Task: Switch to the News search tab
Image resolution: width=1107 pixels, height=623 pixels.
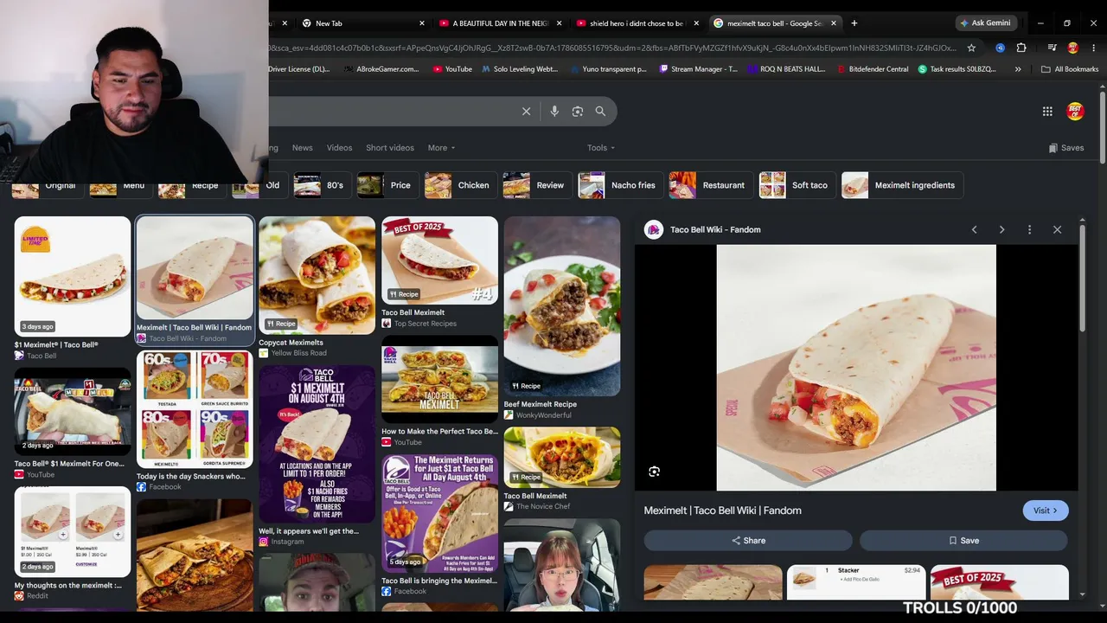Action: 302,148
